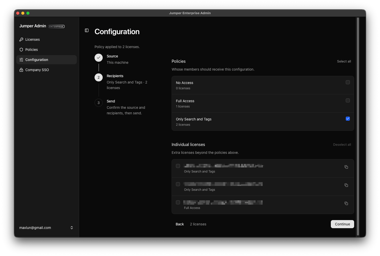The height and width of the screenshot is (256, 380).
Task: Click the vertical scrollbar
Action: [358, 126]
